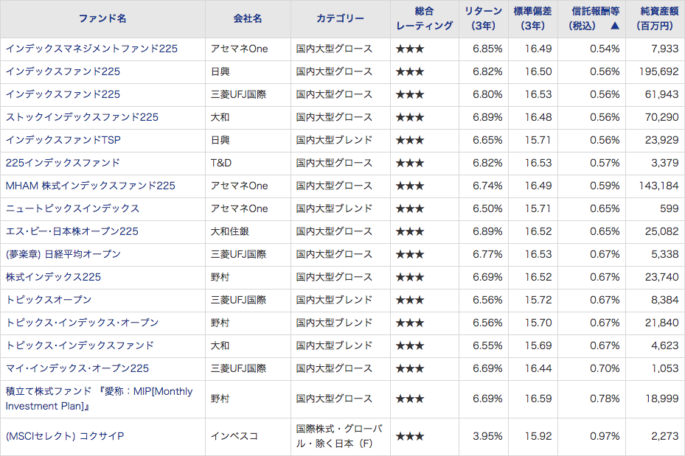Click the 6.85% return value
Screen dimensions: 685x456
point(487,49)
